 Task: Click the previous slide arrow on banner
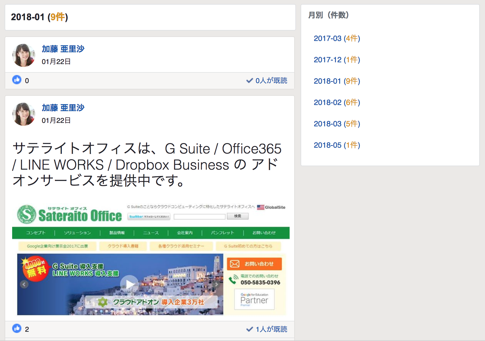tap(24, 284)
